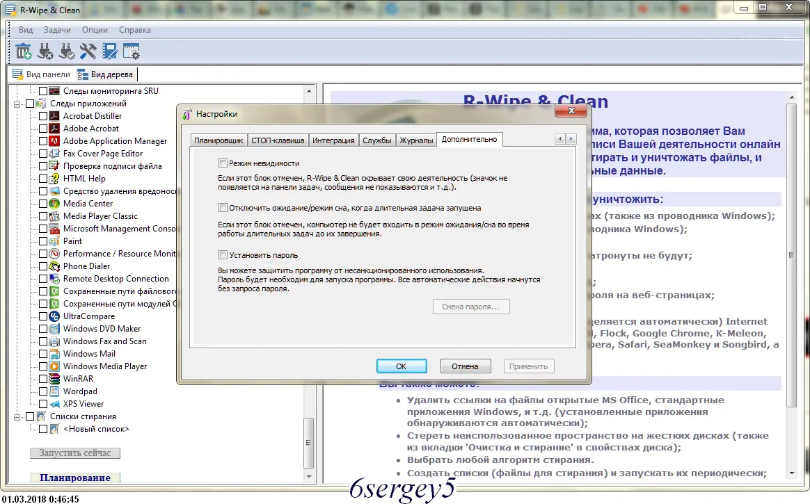Switch to the Службы tab
810x504 pixels.
point(376,140)
